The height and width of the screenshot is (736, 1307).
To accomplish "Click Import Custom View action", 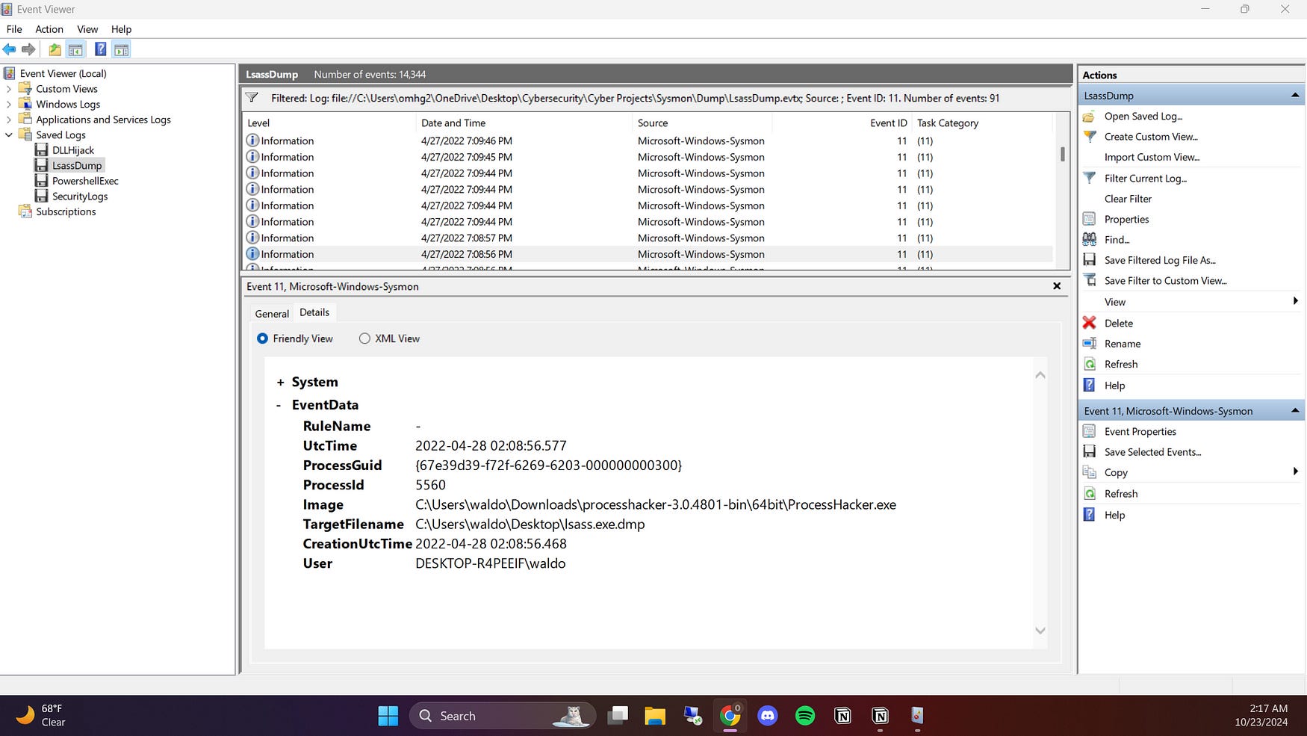I will coord(1152,157).
